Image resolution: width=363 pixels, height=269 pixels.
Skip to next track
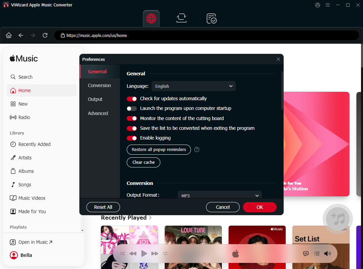tap(155, 254)
